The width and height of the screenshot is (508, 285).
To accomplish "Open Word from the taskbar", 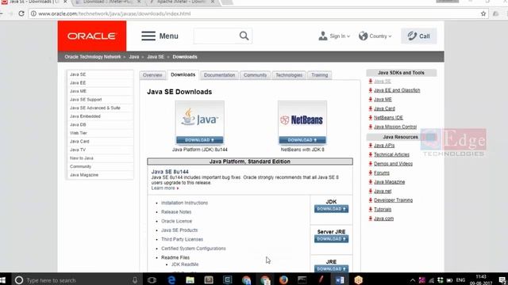I will (x=340, y=279).
